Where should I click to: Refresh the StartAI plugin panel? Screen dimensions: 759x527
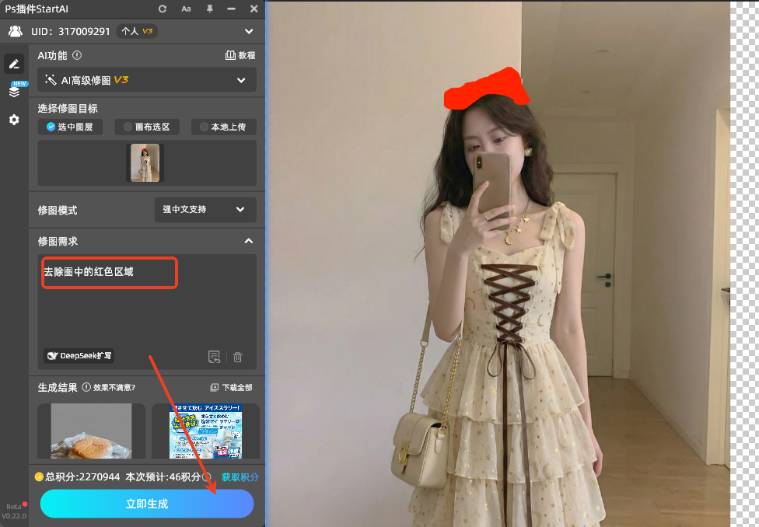161,9
